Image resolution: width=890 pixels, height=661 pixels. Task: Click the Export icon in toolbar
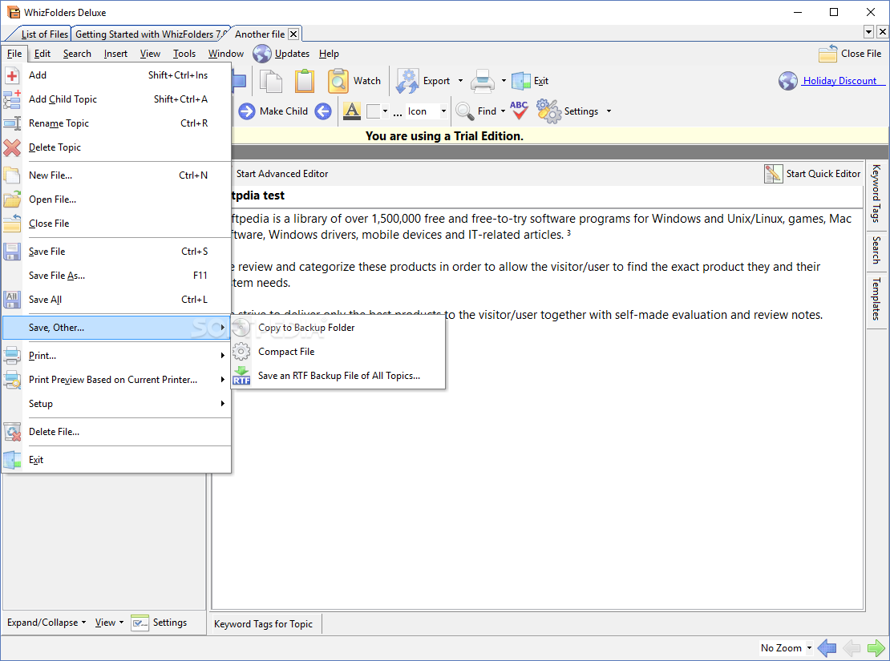[x=407, y=81]
